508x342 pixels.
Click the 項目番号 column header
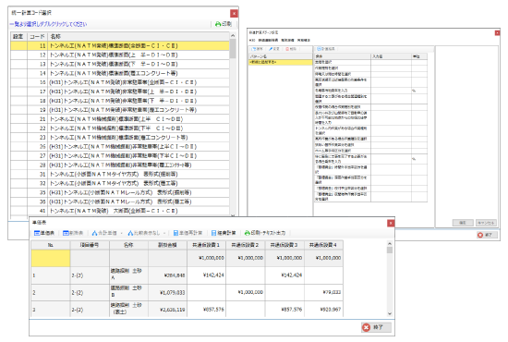[90, 245]
